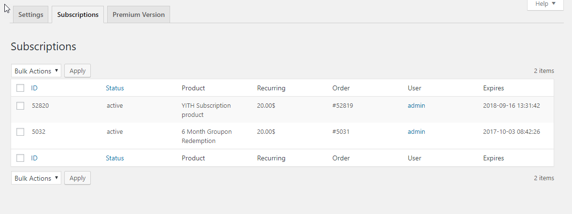Check the box for subscription 5032
572x214 pixels.
click(20, 132)
